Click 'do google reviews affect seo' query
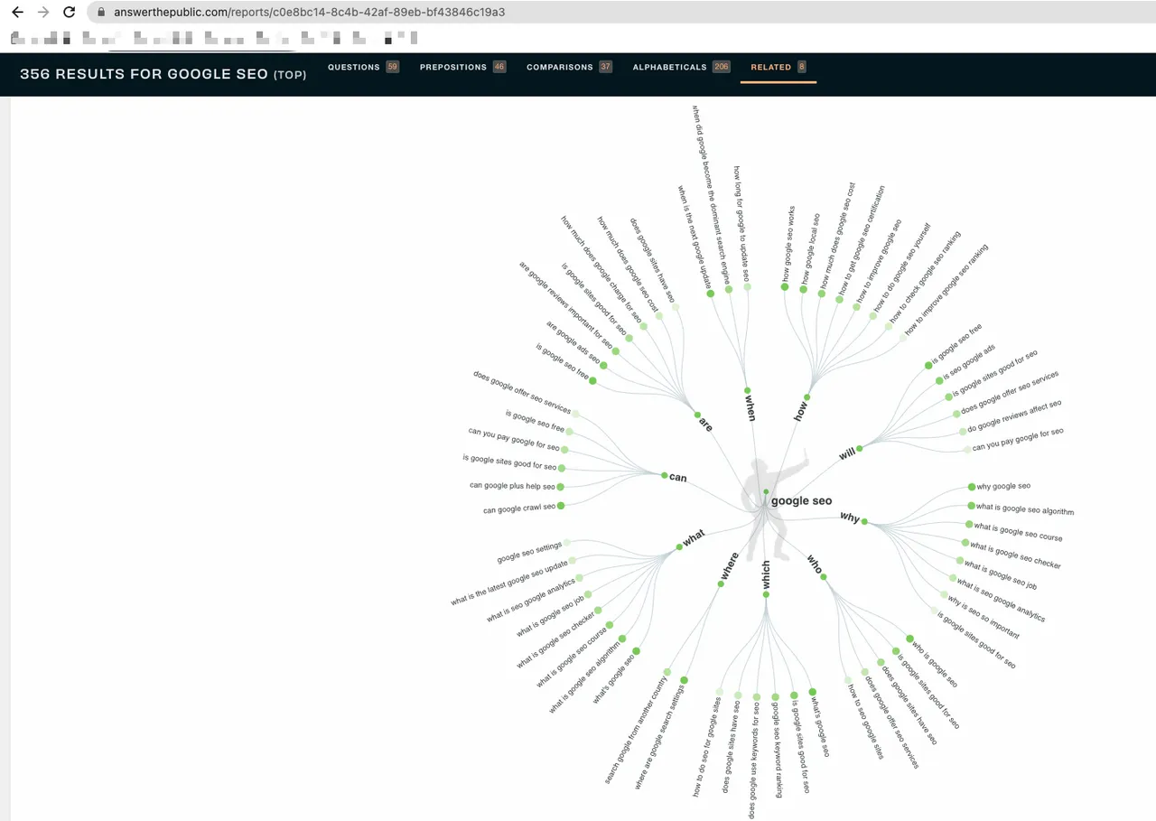Screen dimensions: 1156x821 click(x=1014, y=415)
